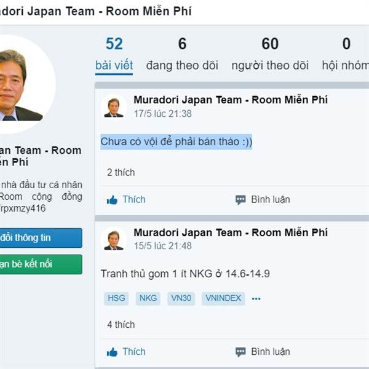The width and height of the screenshot is (369, 369).
Task: Click the small avatar on the 15/5 post
Action: (x=114, y=239)
